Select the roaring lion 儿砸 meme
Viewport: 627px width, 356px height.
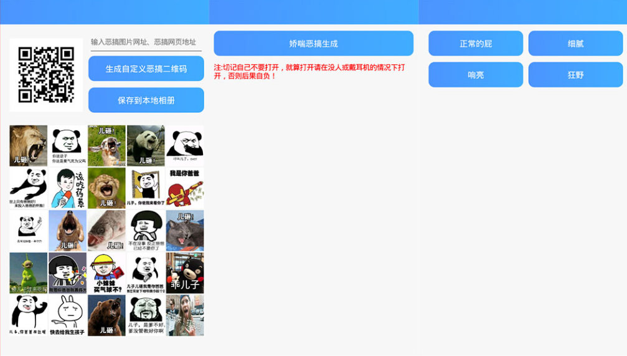[x=29, y=146]
